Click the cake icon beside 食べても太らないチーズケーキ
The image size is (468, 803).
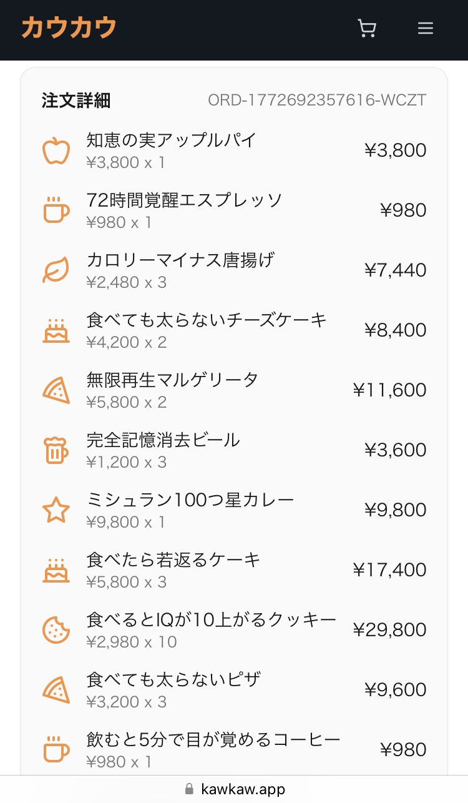click(x=56, y=330)
